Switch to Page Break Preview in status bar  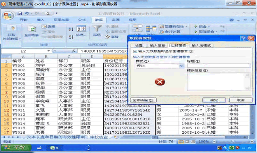click(x=193, y=142)
